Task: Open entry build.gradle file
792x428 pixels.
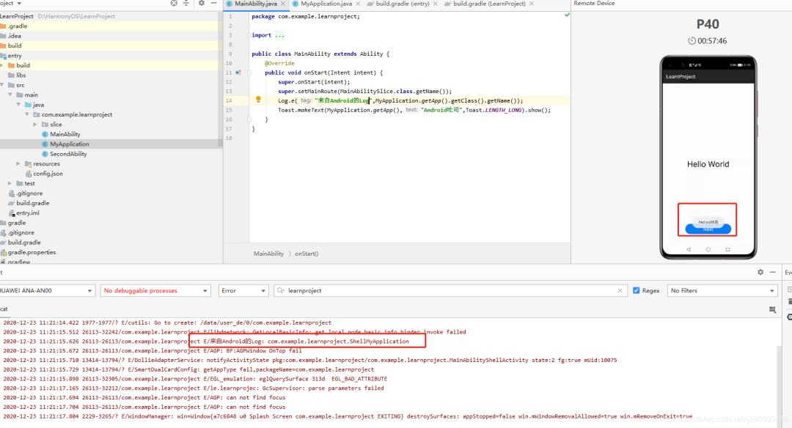Action: pyautogui.click(x=32, y=203)
